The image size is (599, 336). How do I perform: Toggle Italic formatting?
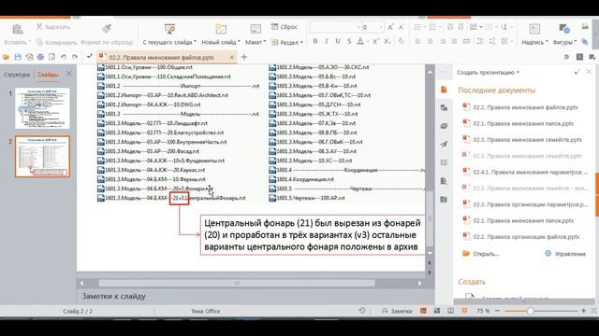pyautogui.click(x=327, y=41)
